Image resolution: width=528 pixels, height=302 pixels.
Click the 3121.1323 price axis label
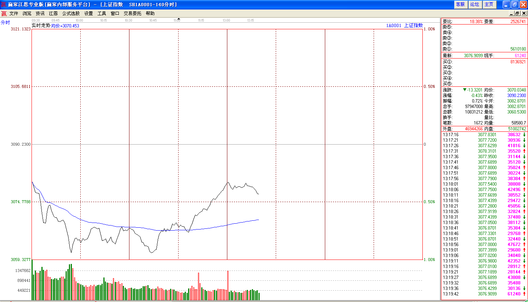pos(21,29)
